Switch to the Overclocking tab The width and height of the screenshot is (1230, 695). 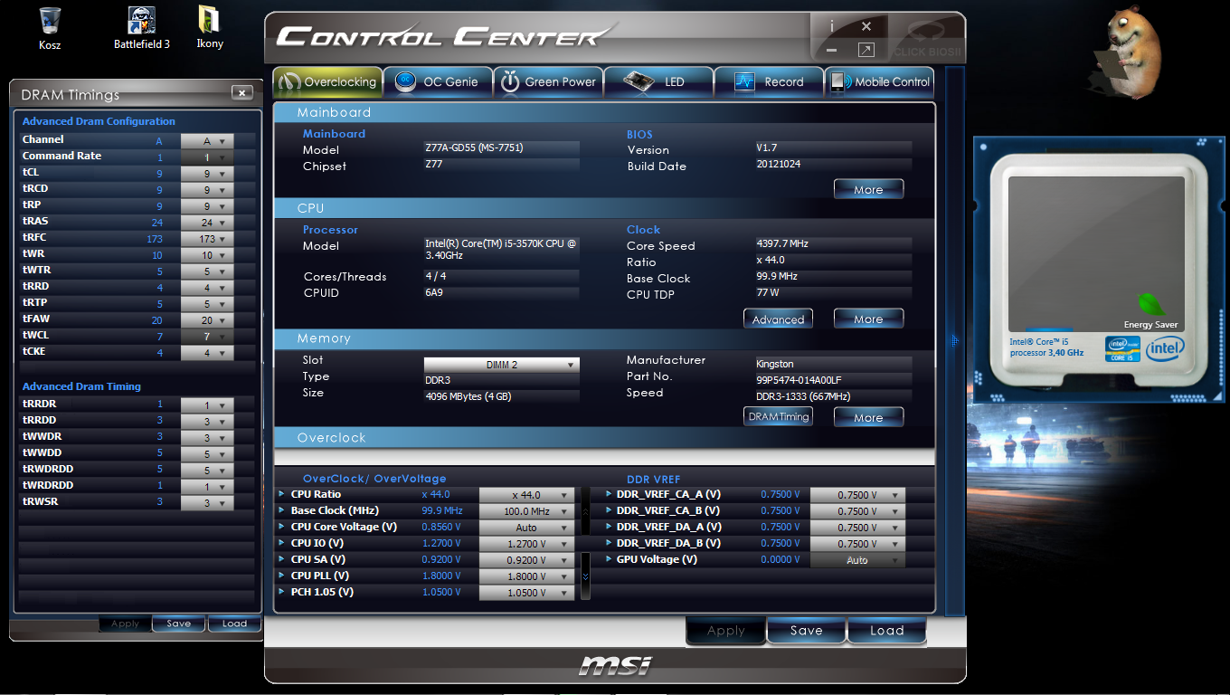[x=327, y=81]
